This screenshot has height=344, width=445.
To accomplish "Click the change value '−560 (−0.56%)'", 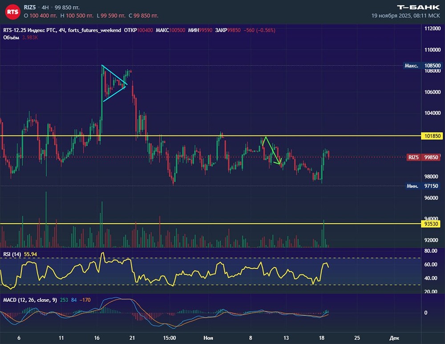I will pyautogui.click(x=259, y=30).
